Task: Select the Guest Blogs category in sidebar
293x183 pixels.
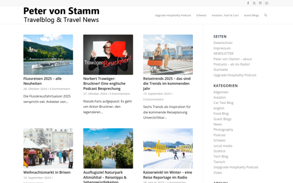Action: click(x=222, y=119)
